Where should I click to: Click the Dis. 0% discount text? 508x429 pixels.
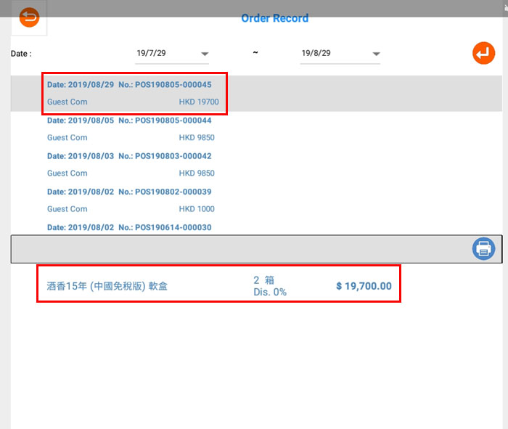point(270,293)
